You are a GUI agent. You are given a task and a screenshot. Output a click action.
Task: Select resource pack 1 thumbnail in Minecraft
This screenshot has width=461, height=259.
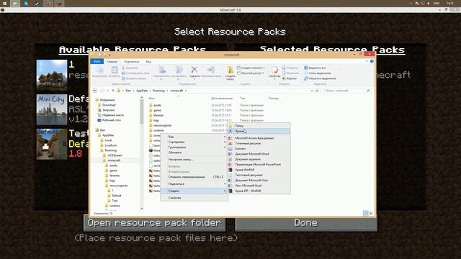pos(52,75)
